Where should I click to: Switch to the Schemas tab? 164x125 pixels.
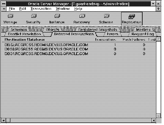[x=19, y=30]
